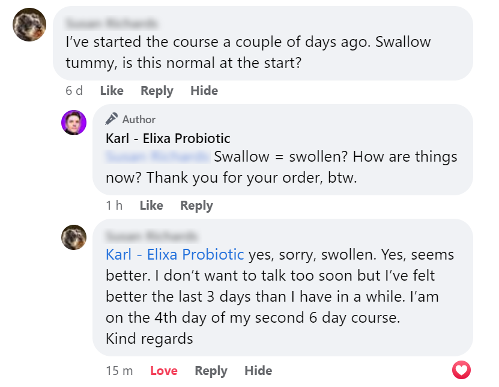Click the Author pen badge icon

[111, 119]
